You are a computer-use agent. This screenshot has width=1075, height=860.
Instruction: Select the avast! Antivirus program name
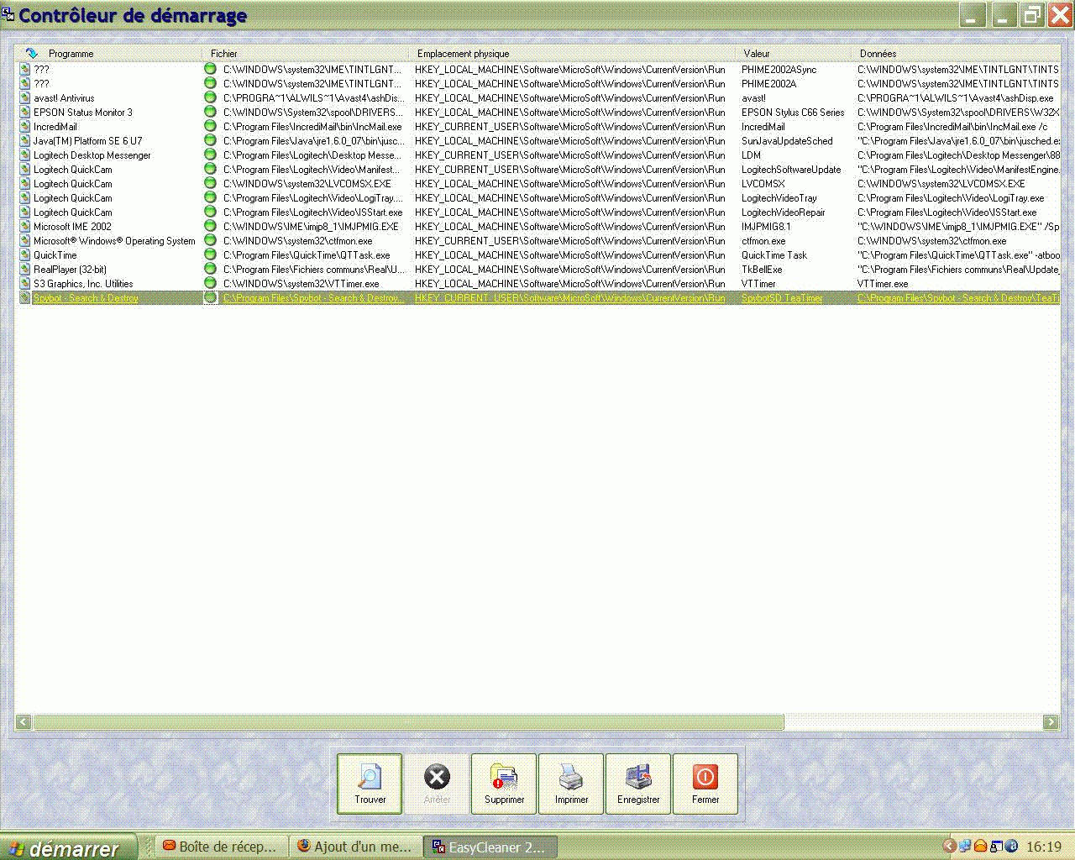click(64, 98)
